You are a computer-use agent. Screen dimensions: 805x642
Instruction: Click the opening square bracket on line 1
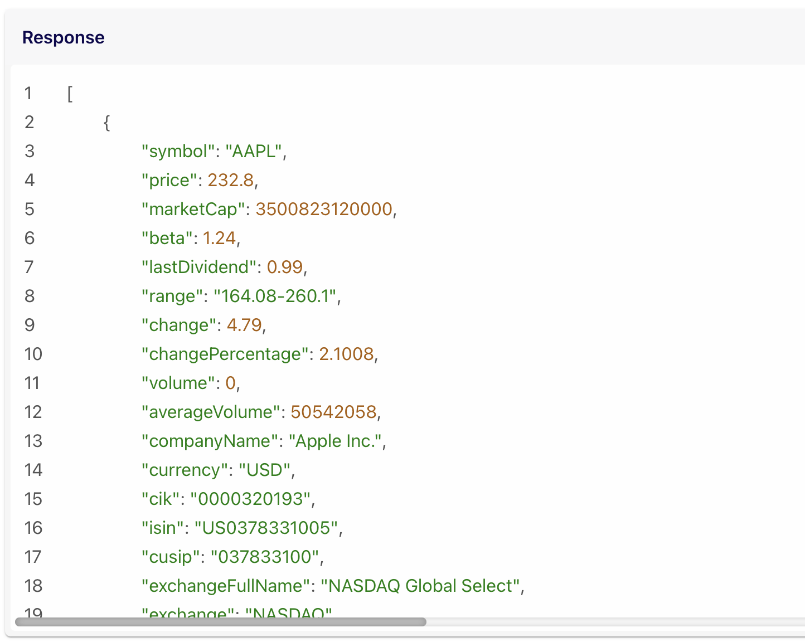point(70,93)
